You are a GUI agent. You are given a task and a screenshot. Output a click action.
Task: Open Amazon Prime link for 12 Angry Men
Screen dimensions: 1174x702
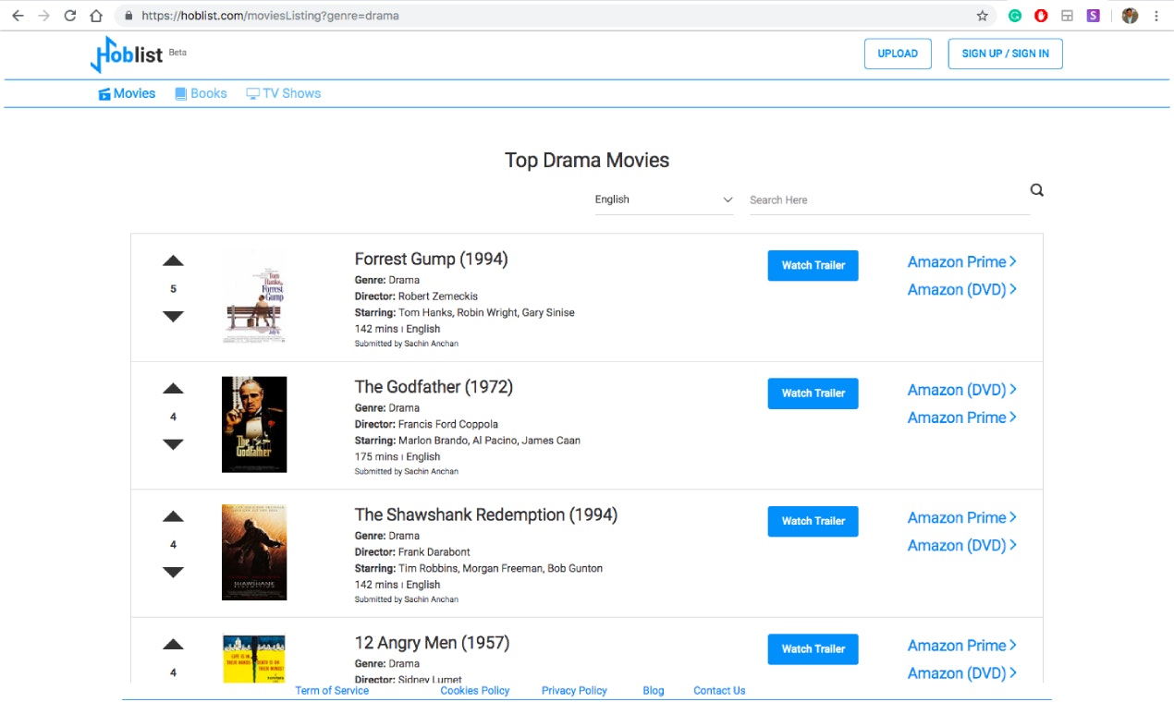(962, 646)
